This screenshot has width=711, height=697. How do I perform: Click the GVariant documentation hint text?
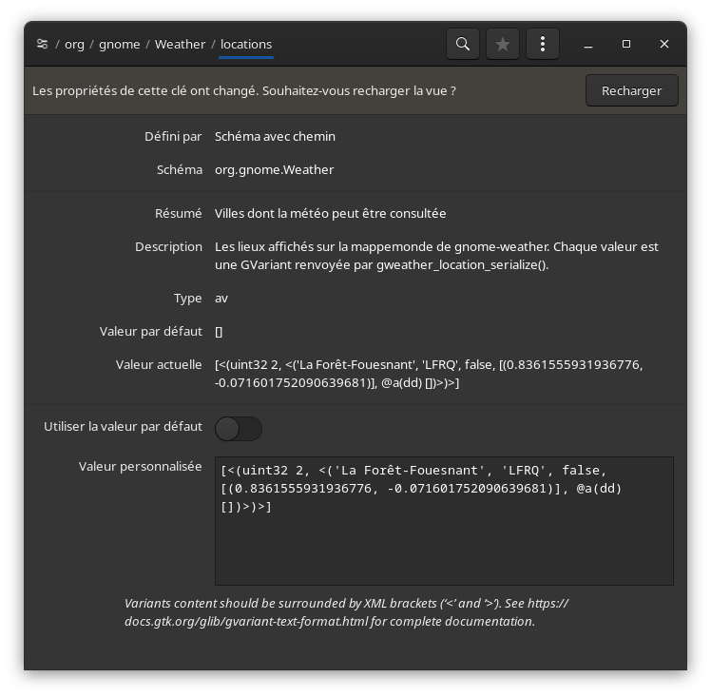346,612
